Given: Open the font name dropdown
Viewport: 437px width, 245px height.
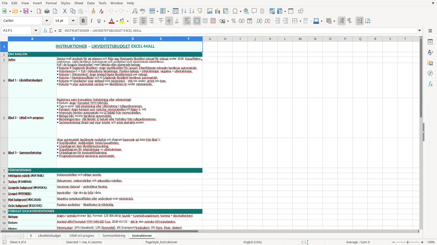Looking at the screenshot, I should (x=47, y=21).
